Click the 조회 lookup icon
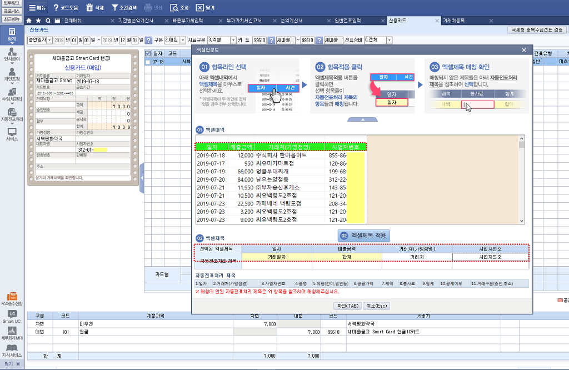The image size is (569, 370). (x=176, y=8)
